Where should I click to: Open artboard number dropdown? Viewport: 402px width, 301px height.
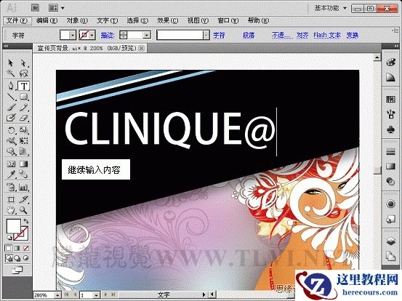click(96, 295)
